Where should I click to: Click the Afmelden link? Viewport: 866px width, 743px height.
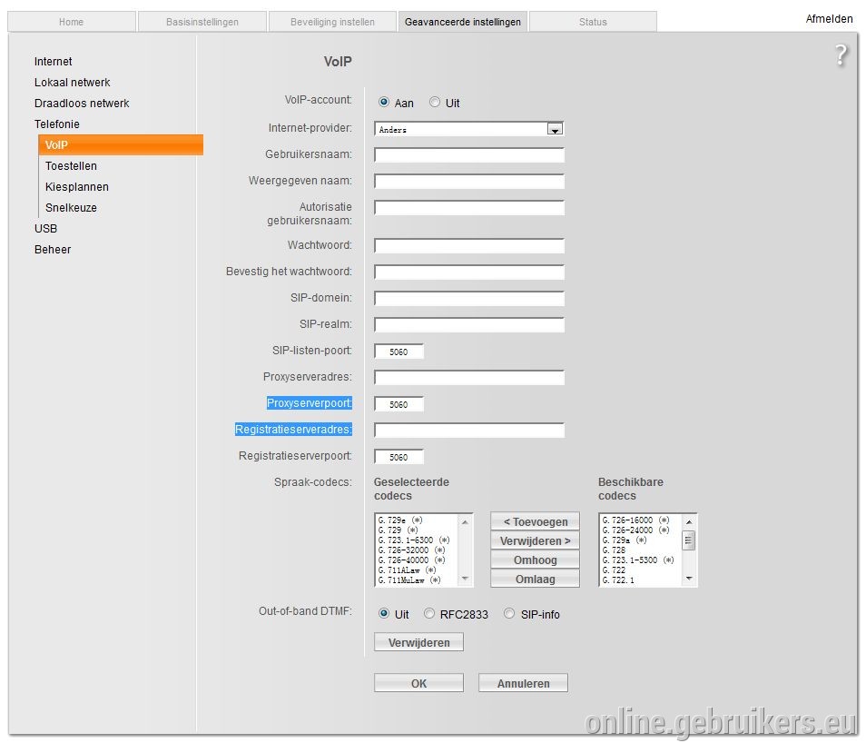click(x=829, y=19)
